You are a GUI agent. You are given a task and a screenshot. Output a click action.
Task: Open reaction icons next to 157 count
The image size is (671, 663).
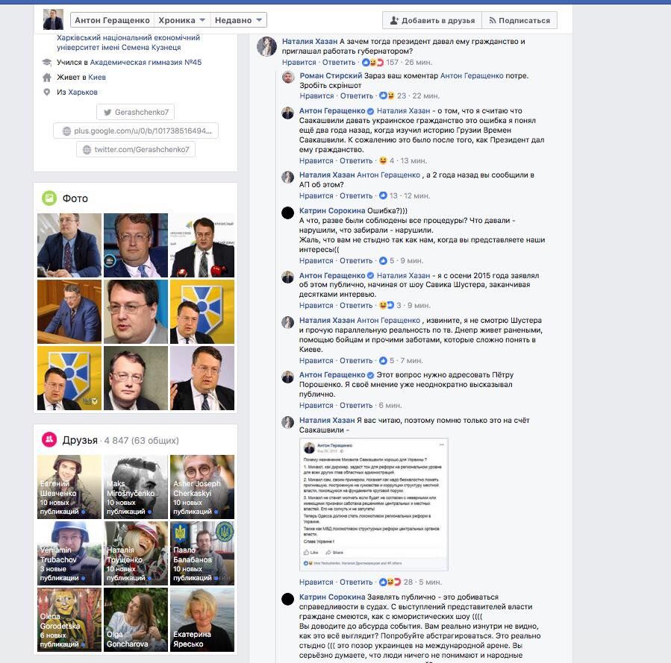tap(372, 63)
